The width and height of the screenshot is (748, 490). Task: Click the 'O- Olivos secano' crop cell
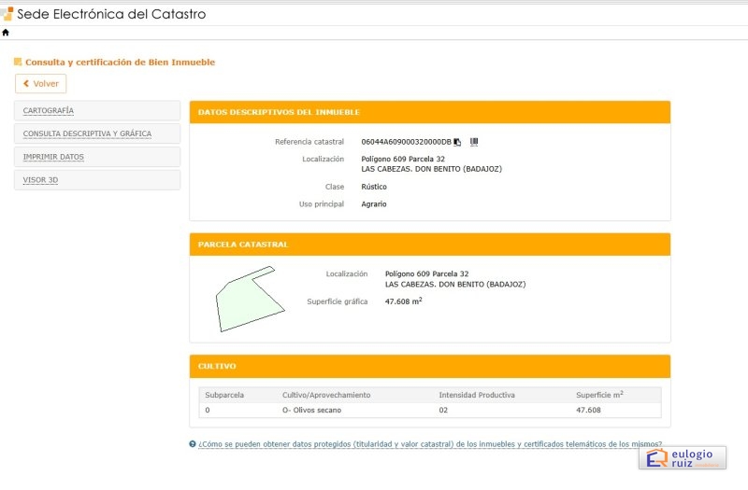tap(311, 410)
